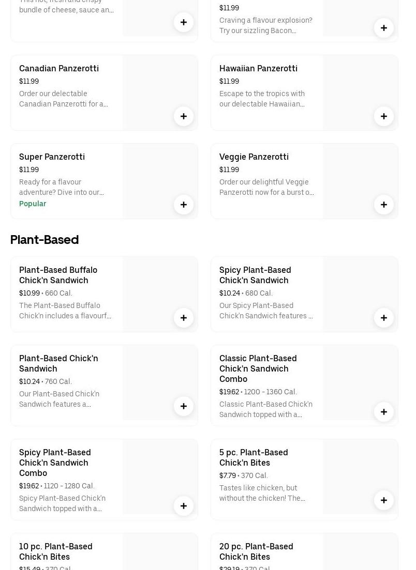
Task: Open the Canadian Panzerotti item title
Action: [x=59, y=68]
